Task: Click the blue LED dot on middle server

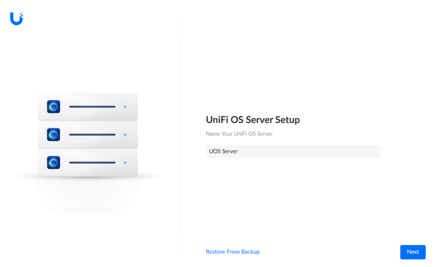Action: (125, 134)
